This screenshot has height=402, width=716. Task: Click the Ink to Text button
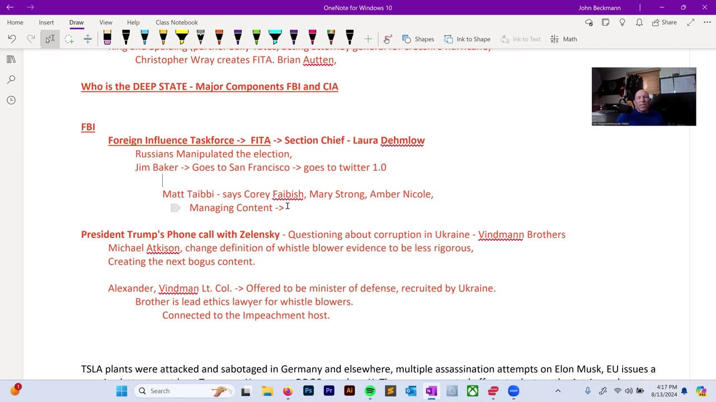point(520,39)
